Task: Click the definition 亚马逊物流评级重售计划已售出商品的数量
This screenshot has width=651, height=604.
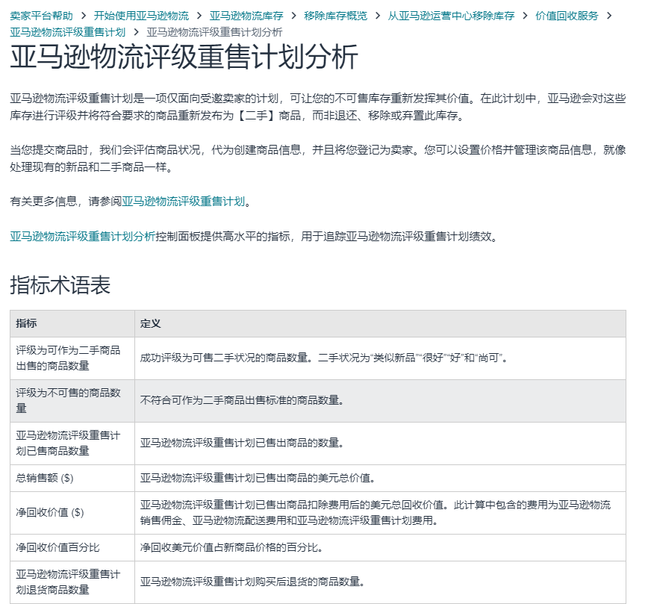Action: pyautogui.click(x=380, y=443)
